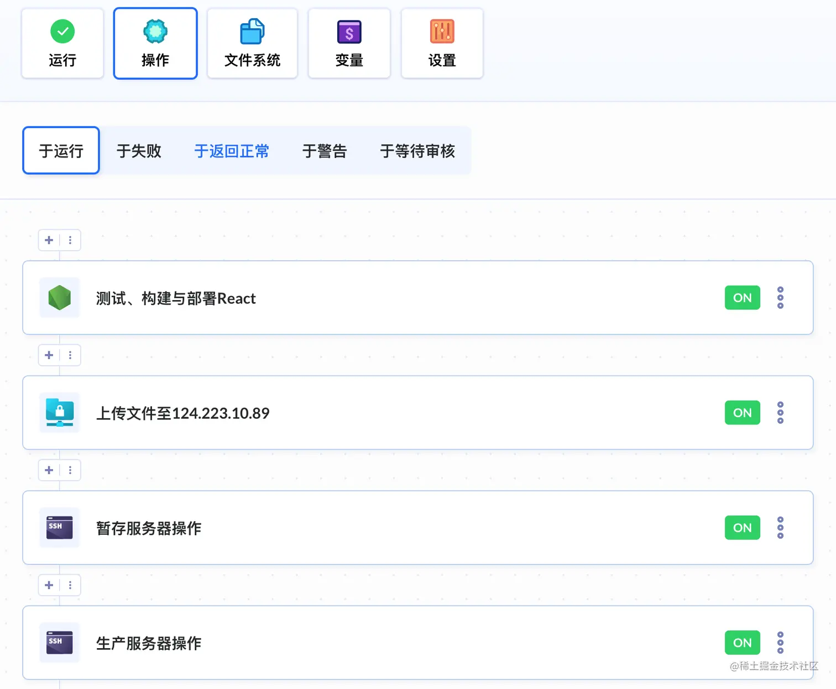836x689 pixels.
Task: Open the 运行 (Runs) tab
Action: (x=62, y=44)
